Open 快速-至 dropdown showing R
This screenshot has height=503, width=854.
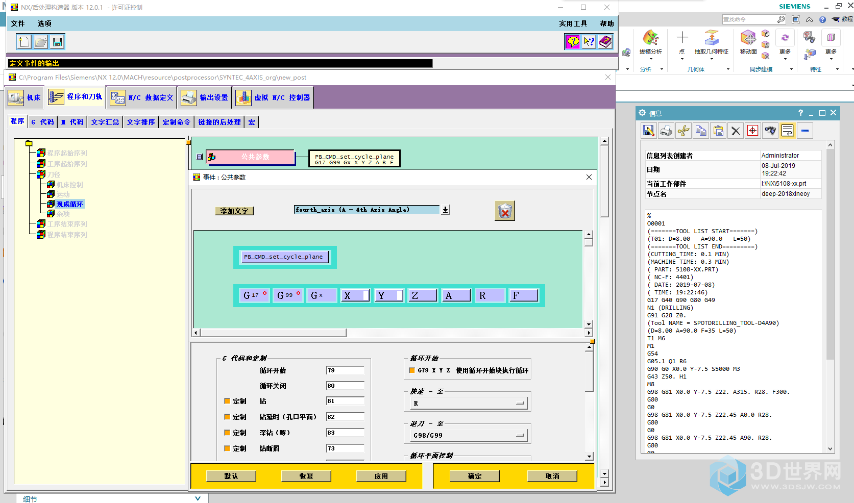click(469, 403)
